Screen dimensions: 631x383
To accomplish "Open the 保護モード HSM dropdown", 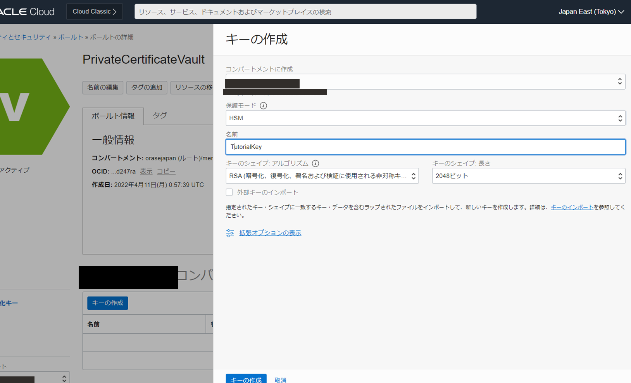I will [425, 118].
